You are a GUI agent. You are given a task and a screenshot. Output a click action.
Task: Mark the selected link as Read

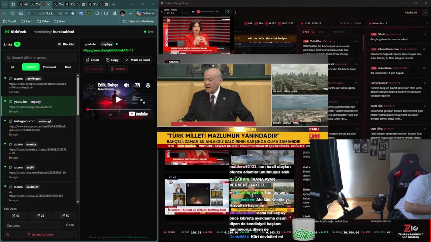click(137, 60)
